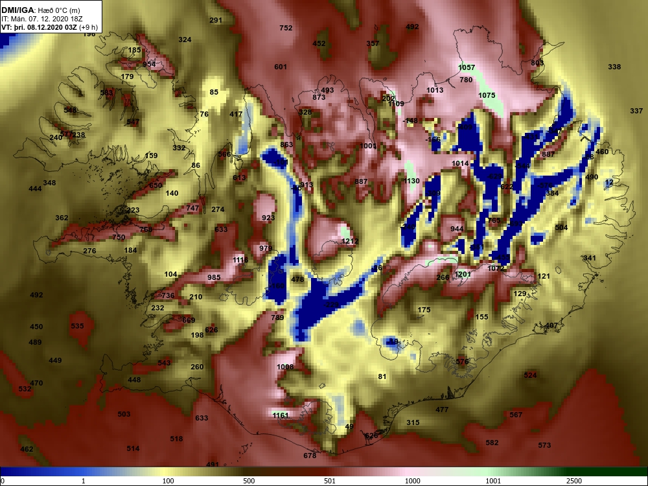This screenshot has width=648, height=486.
Task: Click the map value '518'
Action: [176, 439]
